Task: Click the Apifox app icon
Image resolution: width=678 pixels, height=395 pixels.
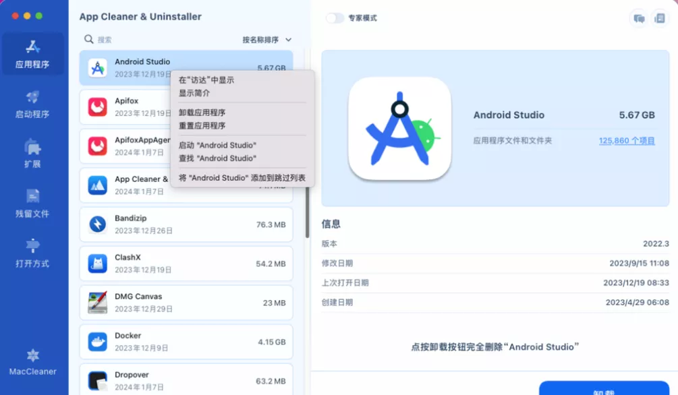Action: pos(98,107)
